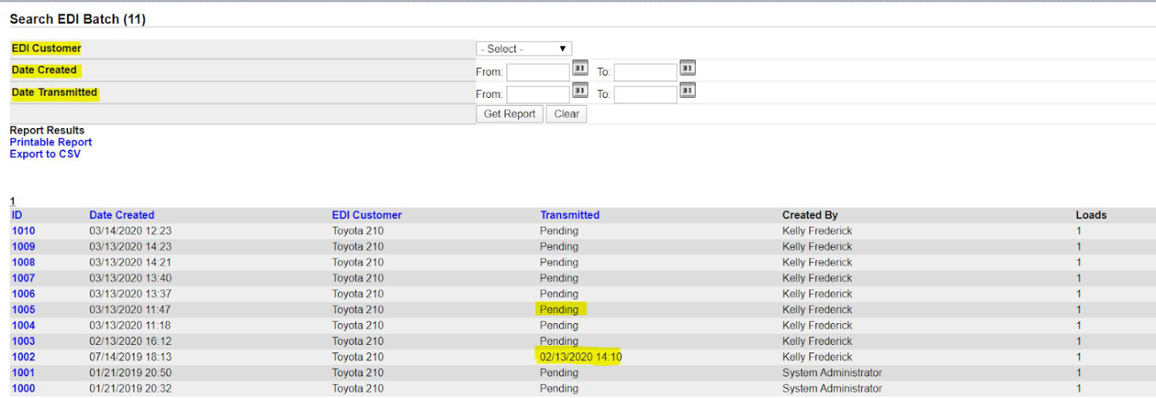Click date created 03/13/2020 13:40
Screen dimensions: 1156x398
[131, 278]
